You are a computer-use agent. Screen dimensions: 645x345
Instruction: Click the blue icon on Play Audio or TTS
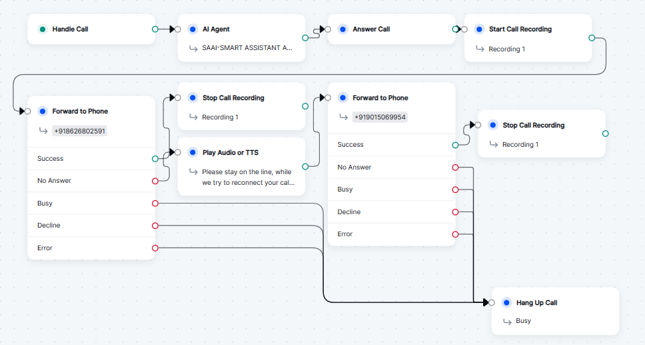[x=193, y=153]
